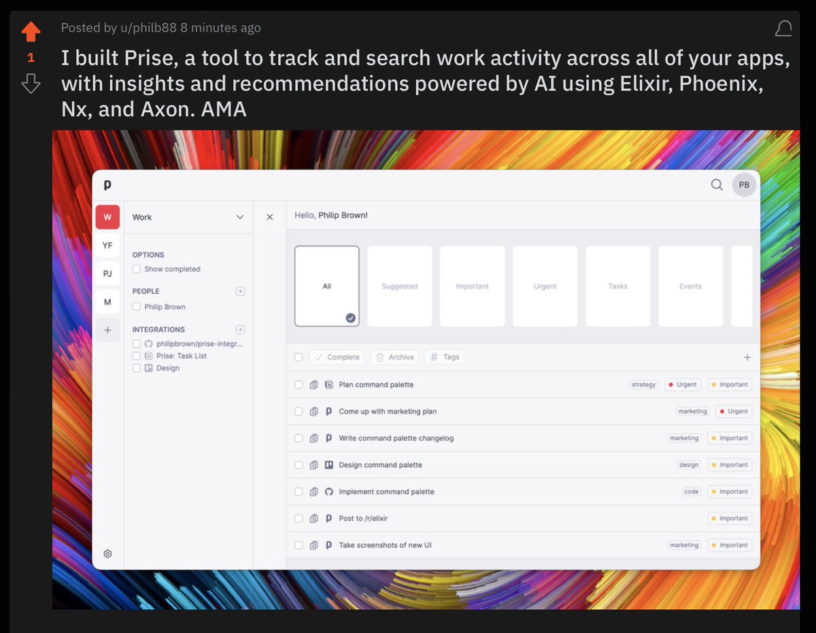Click GitHub icon on Implement command palette
816x633 pixels.
pos(329,492)
